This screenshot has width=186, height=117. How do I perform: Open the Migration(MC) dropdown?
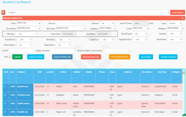click(140, 39)
